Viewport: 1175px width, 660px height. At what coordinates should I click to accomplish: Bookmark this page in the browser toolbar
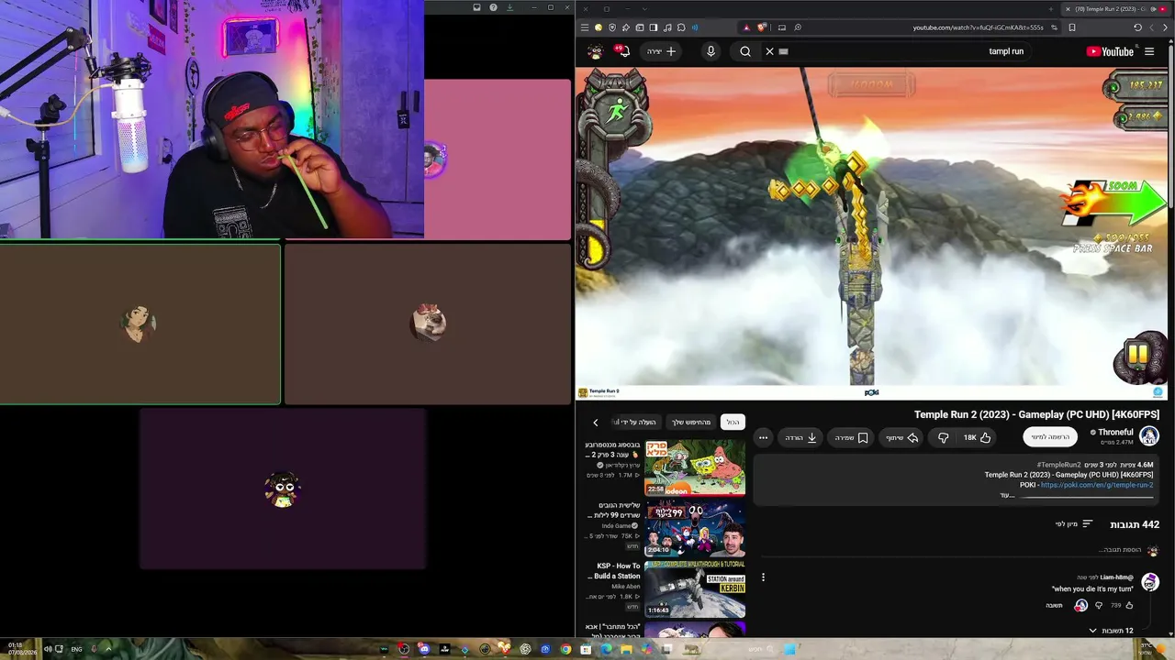(x=1071, y=27)
